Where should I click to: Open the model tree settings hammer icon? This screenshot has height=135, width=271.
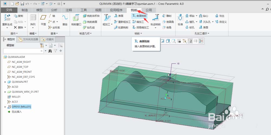(42, 46)
